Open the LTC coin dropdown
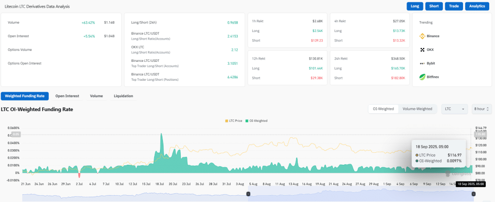 coord(454,109)
